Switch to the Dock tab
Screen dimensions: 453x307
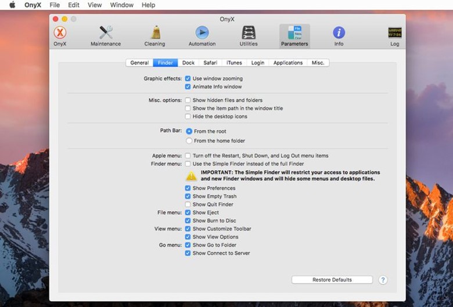(x=188, y=63)
